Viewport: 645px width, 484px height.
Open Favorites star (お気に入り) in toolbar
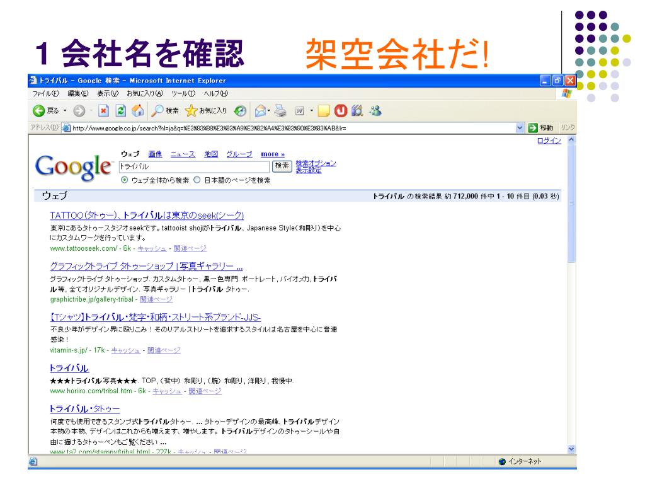206,110
